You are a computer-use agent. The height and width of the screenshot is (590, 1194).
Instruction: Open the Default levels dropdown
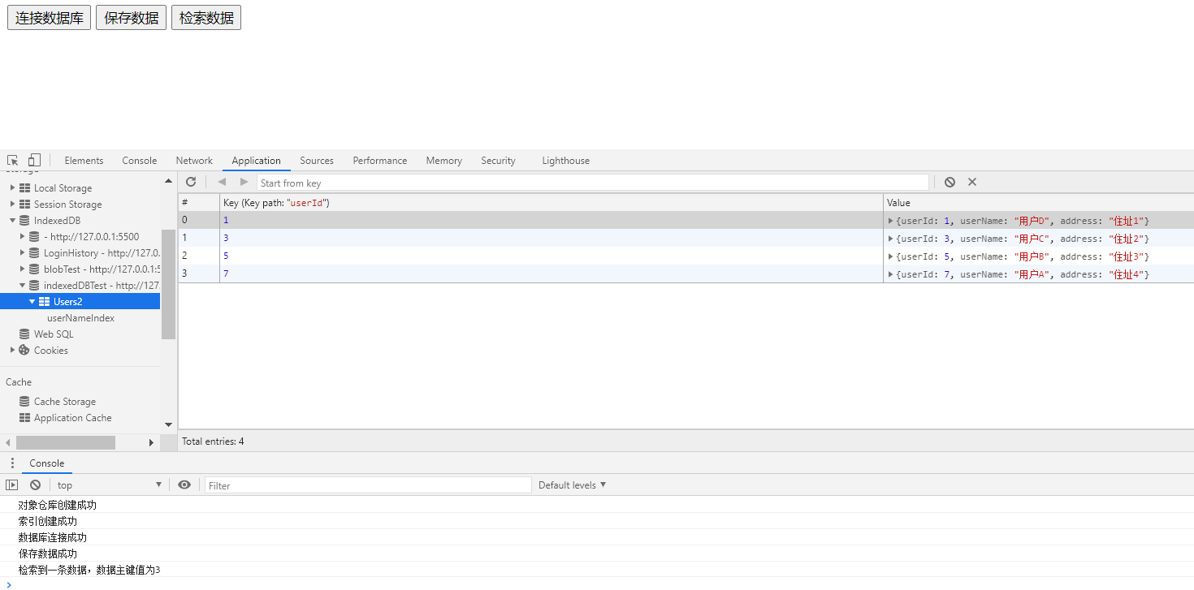pos(573,484)
